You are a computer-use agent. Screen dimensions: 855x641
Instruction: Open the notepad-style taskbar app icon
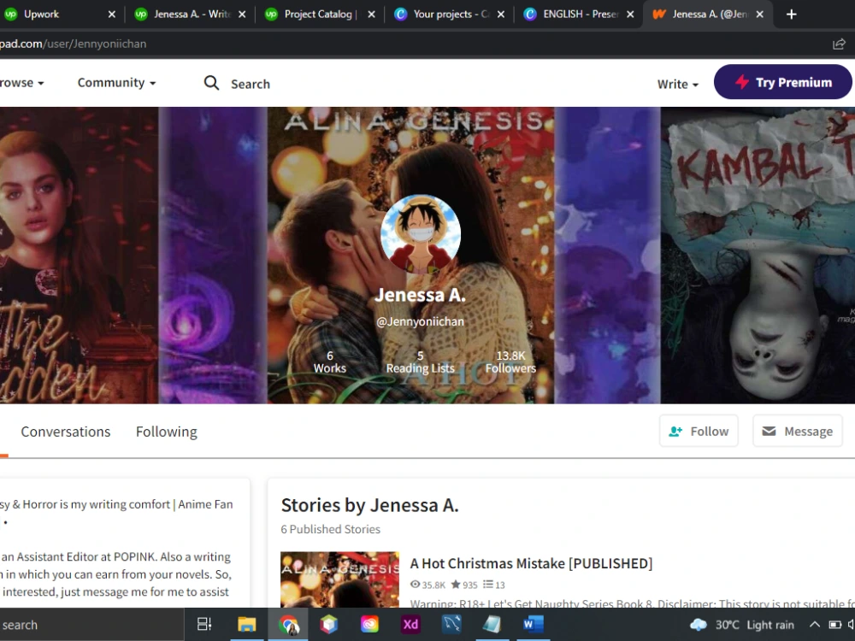click(x=492, y=624)
